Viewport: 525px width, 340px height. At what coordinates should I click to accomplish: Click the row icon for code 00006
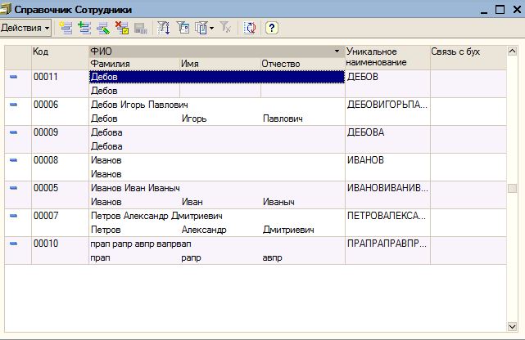[x=14, y=105]
